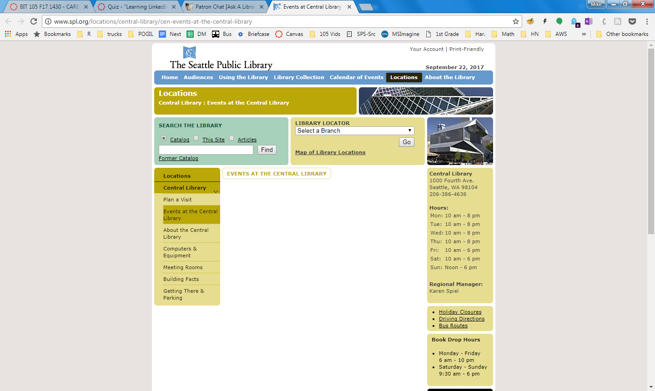The width and height of the screenshot is (655, 391).
Task: Select the Catalog search radio button
Action: [x=164, y=138]
